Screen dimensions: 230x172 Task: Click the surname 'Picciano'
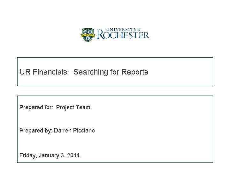pyautogui.click(x=84, y=131)
